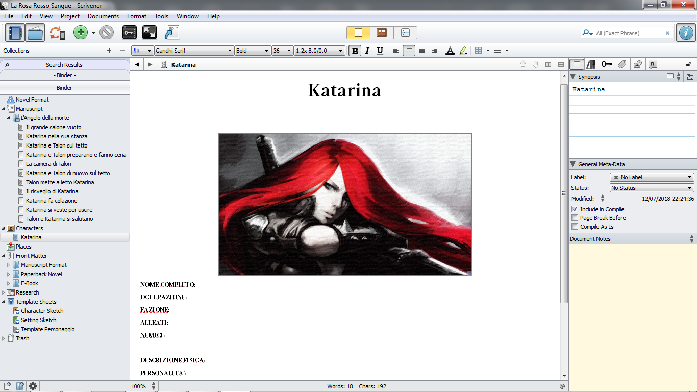697x392 pixels.
Task: Select text color swatch
Action: click(450, 51)
